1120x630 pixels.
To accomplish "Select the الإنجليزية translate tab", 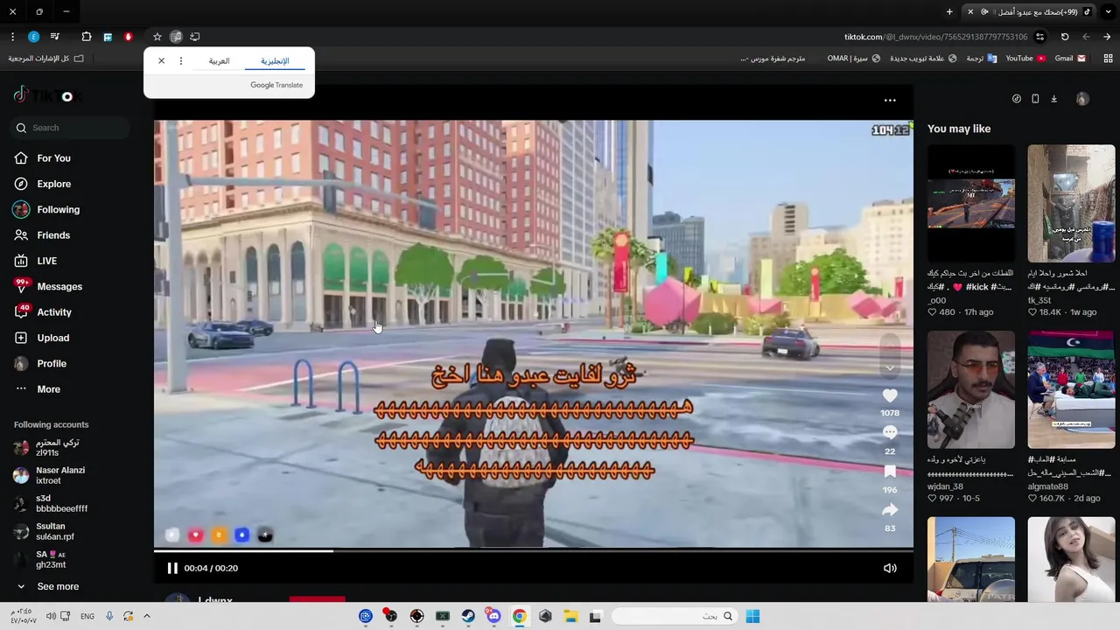I will tap(275, 61).
